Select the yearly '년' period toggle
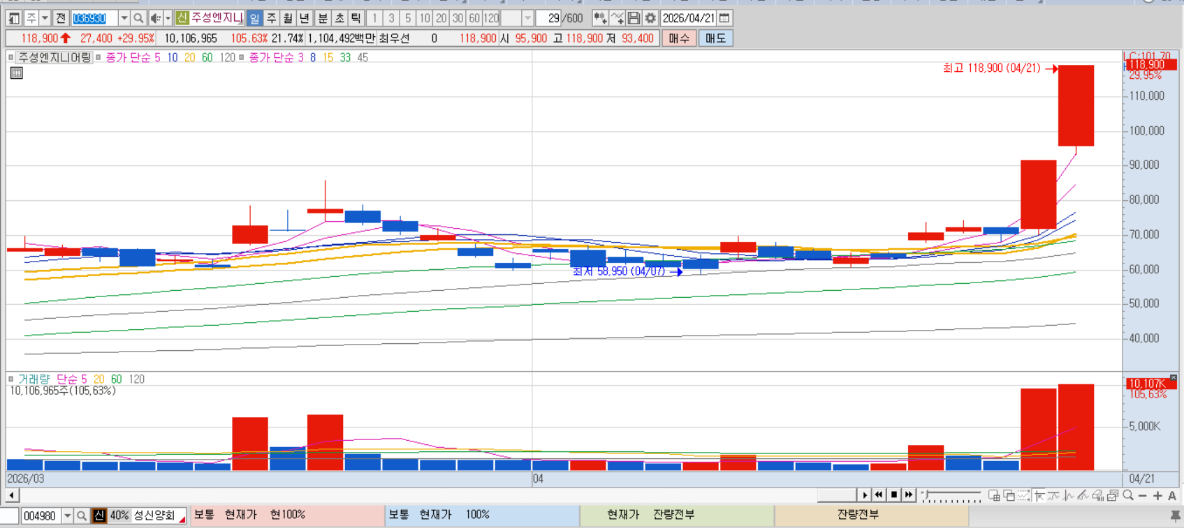The image size is (1184, 528). (305, 18)
